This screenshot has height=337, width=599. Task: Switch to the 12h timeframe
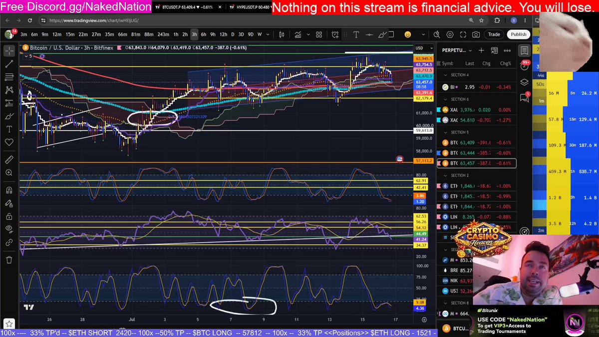coord(223,34)
